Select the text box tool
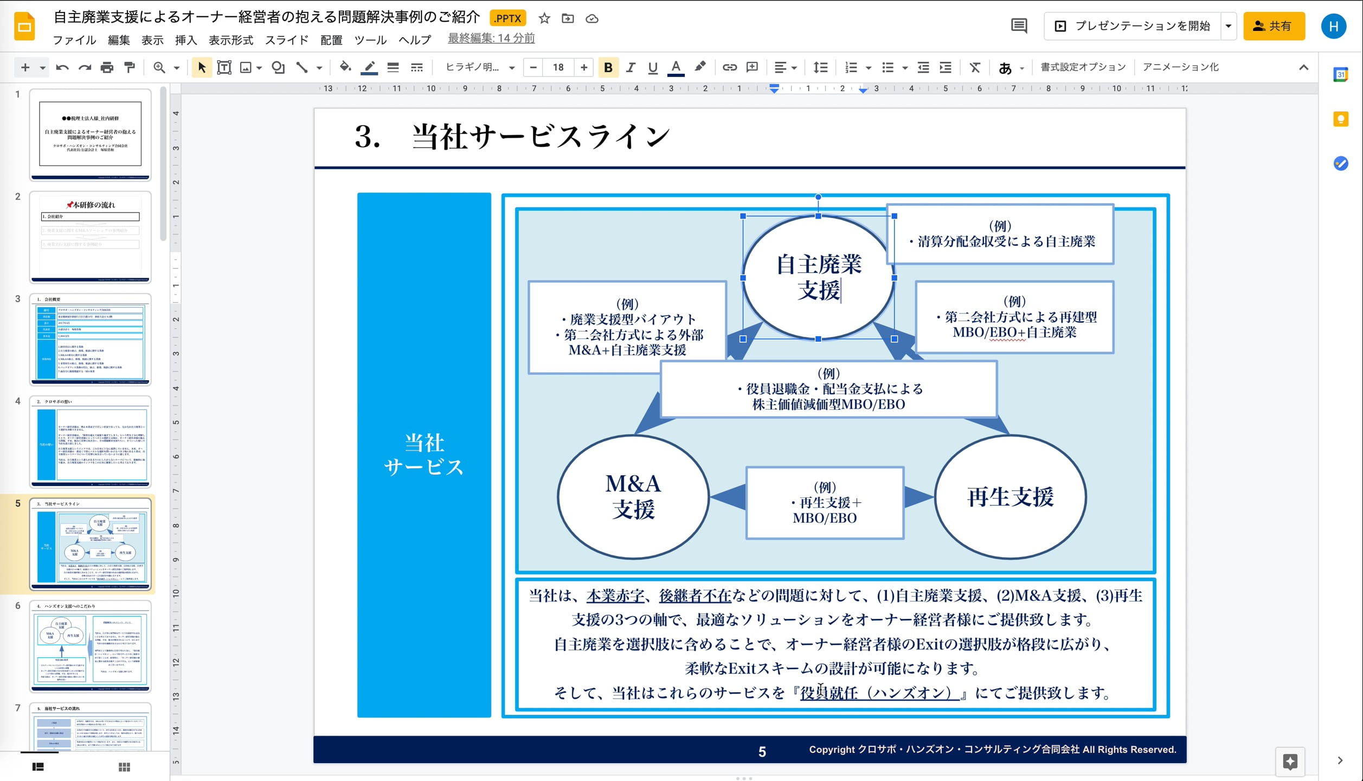Image resolution: width=1363 pixels, height=781 pixels. 223,67
